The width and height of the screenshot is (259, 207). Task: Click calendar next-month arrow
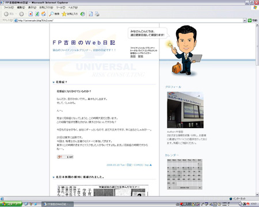pyautogui.click(x=200, y=188)
